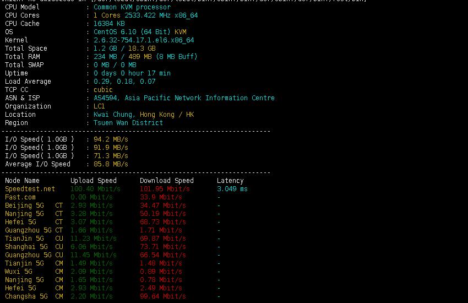Click Guangzhou CU upload speed '11.45 Mbit/s'

click(x=94, y=255)
